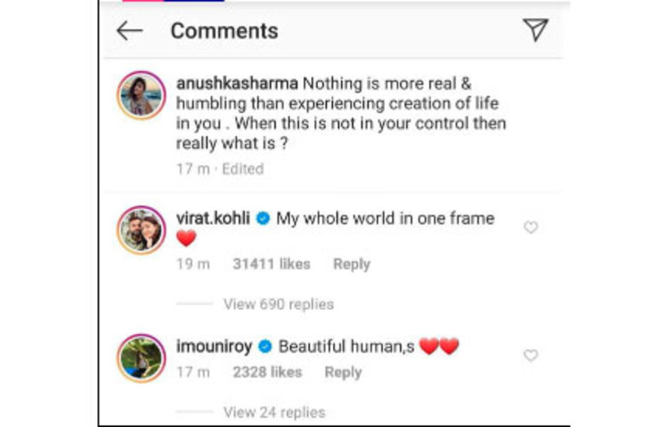Reply to imouniroy's comment
Image resolution: width=668 pixels, height=427 pixels.
pyautogui.click(x=343, y=373)
